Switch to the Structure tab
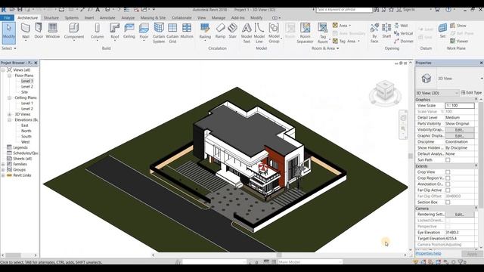Viewport: 484px width, 272px height. coord(51,18)
